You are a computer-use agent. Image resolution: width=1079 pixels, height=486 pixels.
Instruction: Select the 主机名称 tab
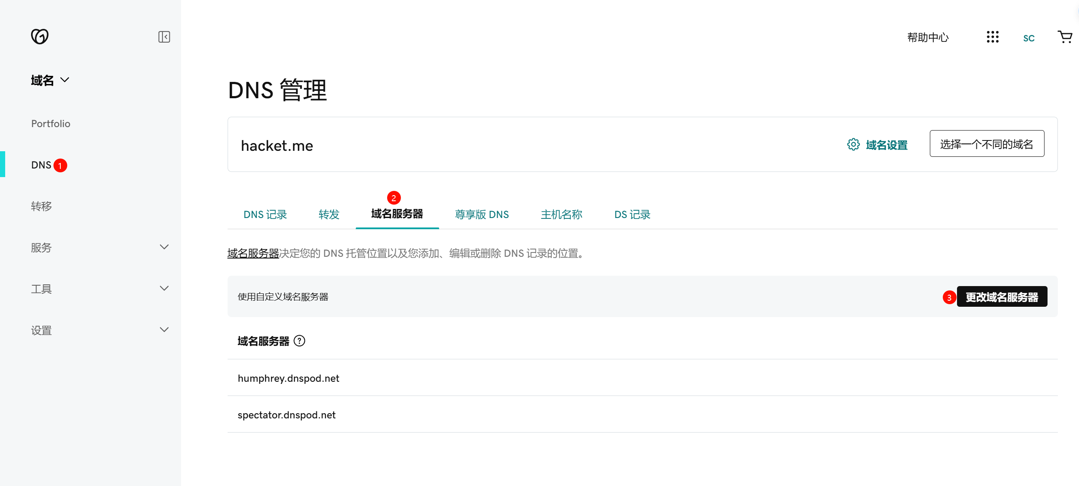tap(561, 215)
